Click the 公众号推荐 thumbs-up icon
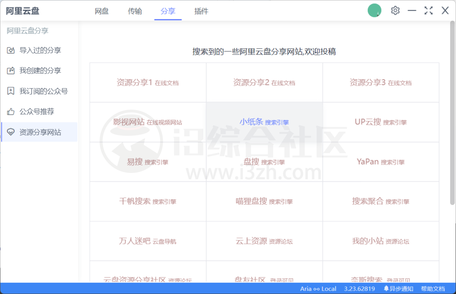This screenshot has width=456, height=294. point(11,111)
